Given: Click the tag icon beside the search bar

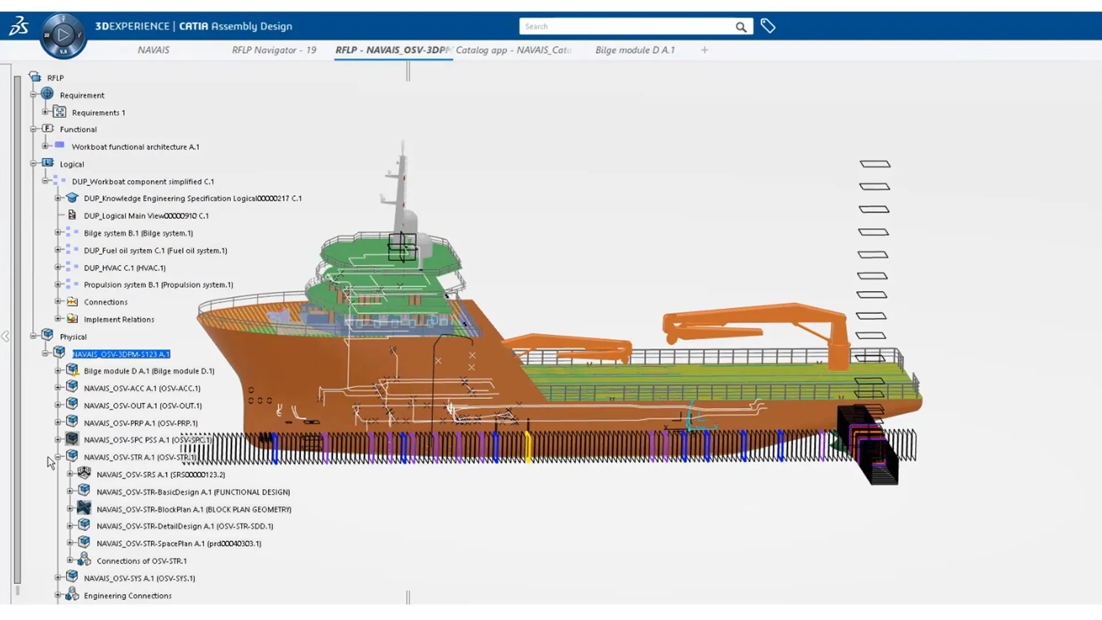Looking at the screenshot, I should [767, 25].
